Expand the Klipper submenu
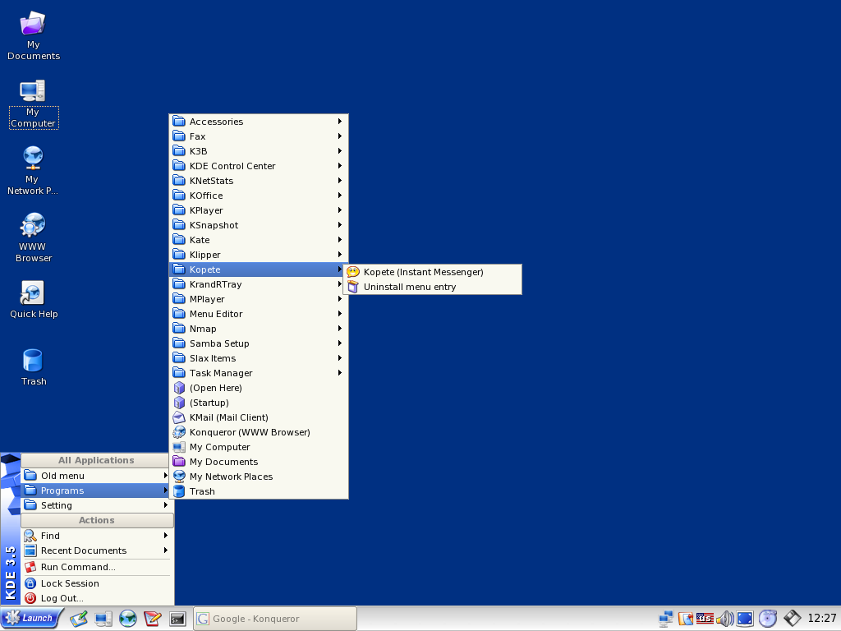This screenshot has height=631, width=841. [259, 255]
